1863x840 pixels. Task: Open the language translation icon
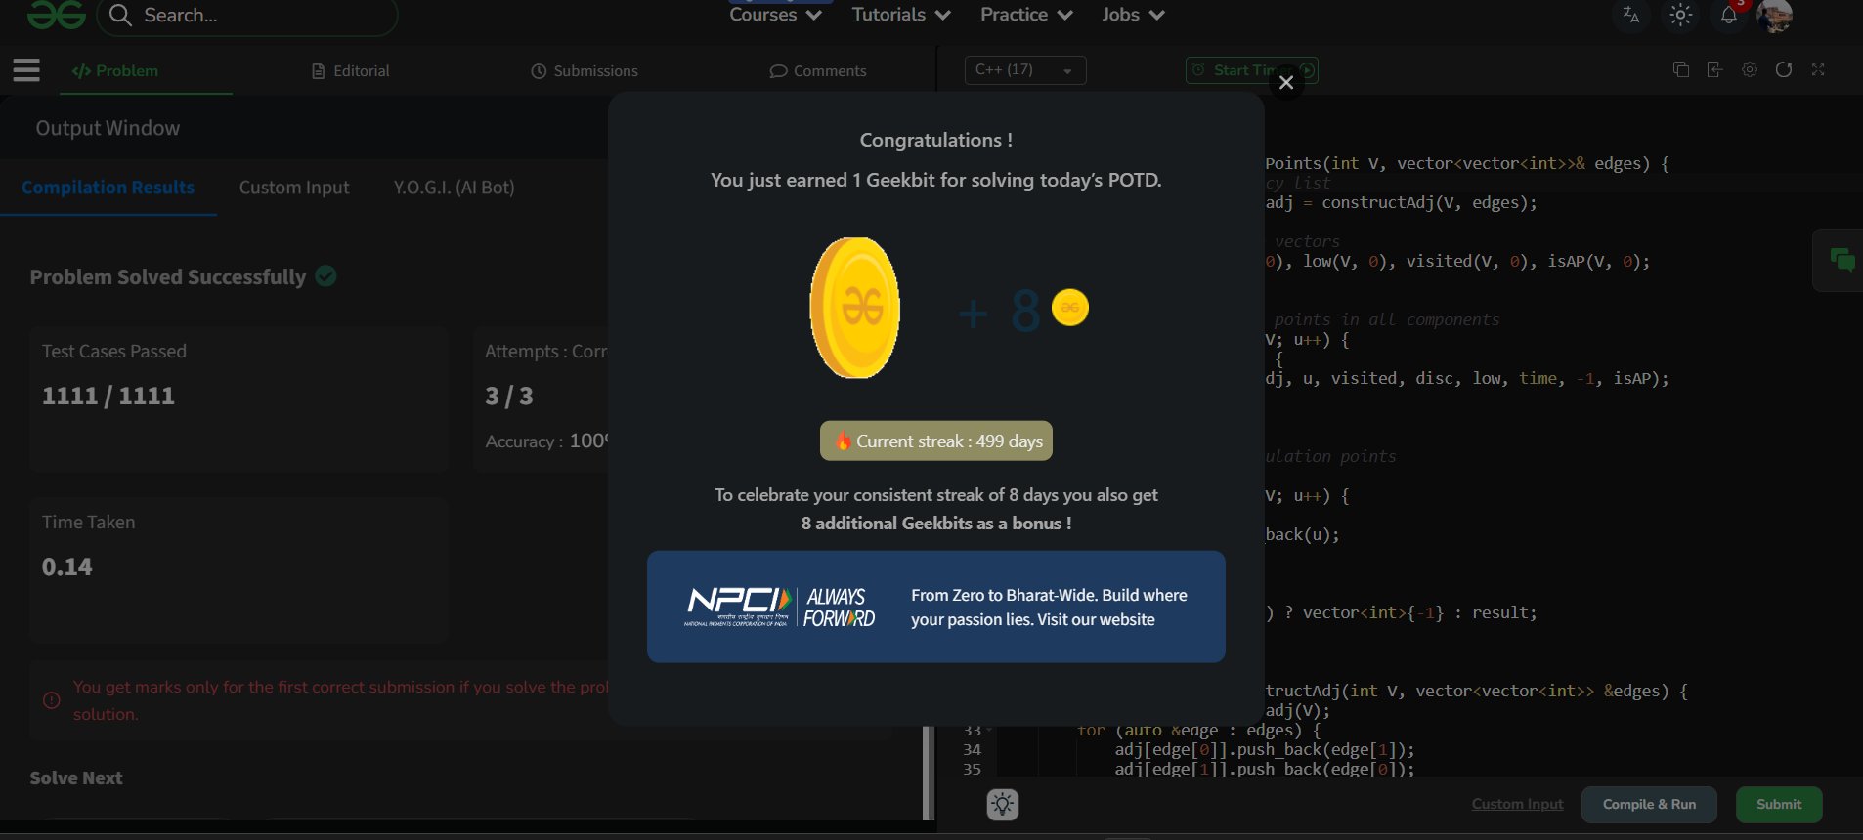(1630, 15)
